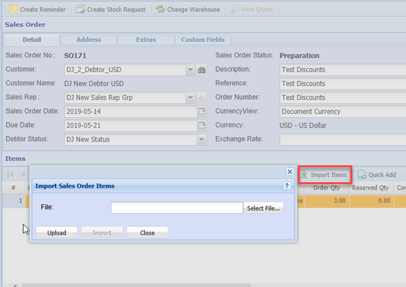Switch to the Extras tab
406x287 pixels.
pyautogui.click(x=146, y=39)
